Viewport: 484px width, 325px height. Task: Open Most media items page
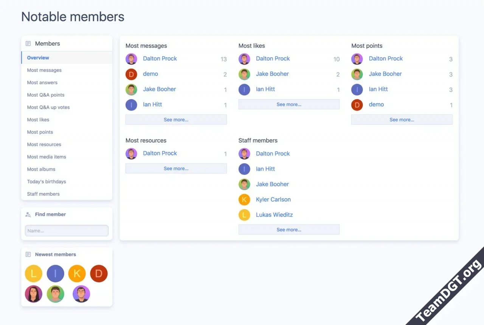pos(47,157)
